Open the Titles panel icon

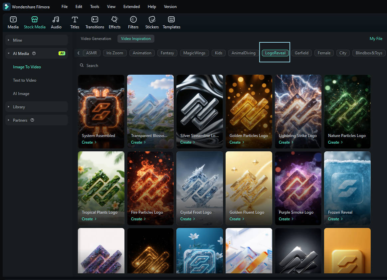pyautogui.click(x=75, y=20)
